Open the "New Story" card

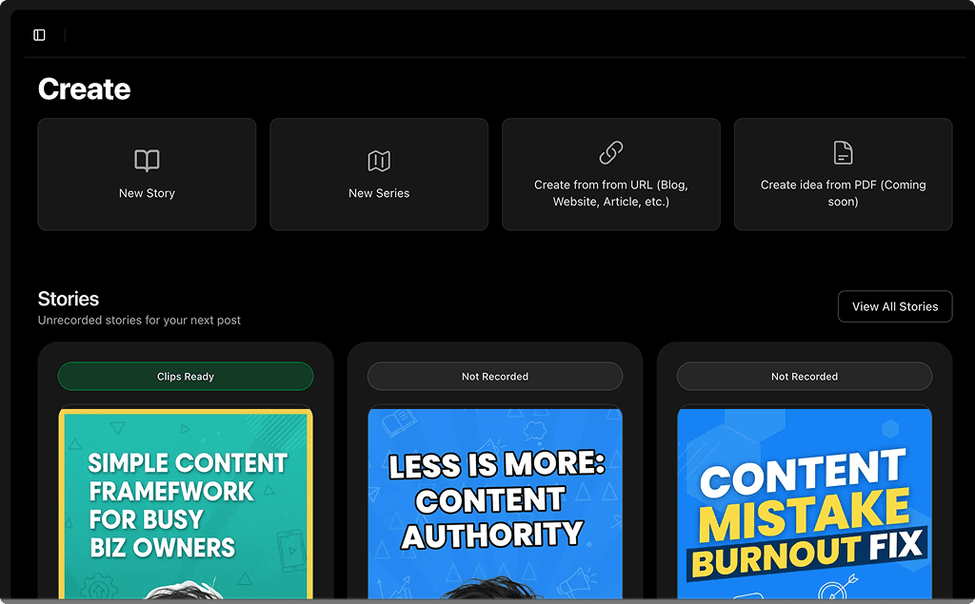pos(147,174)
